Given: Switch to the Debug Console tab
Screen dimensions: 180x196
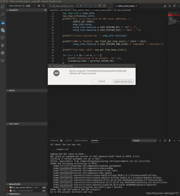Looking at the screenshot, I should 81,141.
